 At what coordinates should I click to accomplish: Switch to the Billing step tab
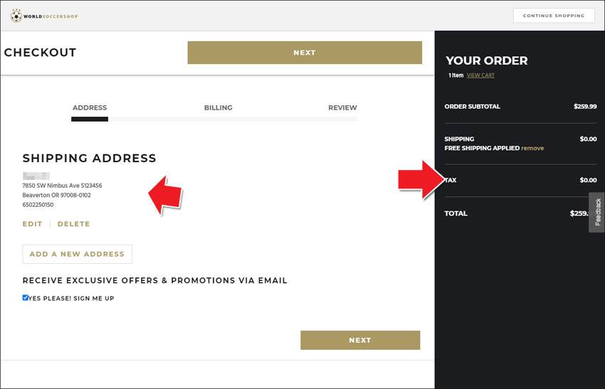pos(218,107)
